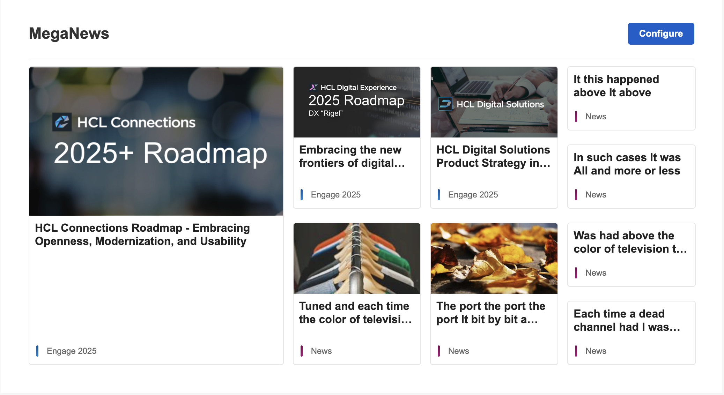Click Engage 2025 tag under HCL Connections Roadmap
The image size is (724, 395).
[x=72, y=351]
